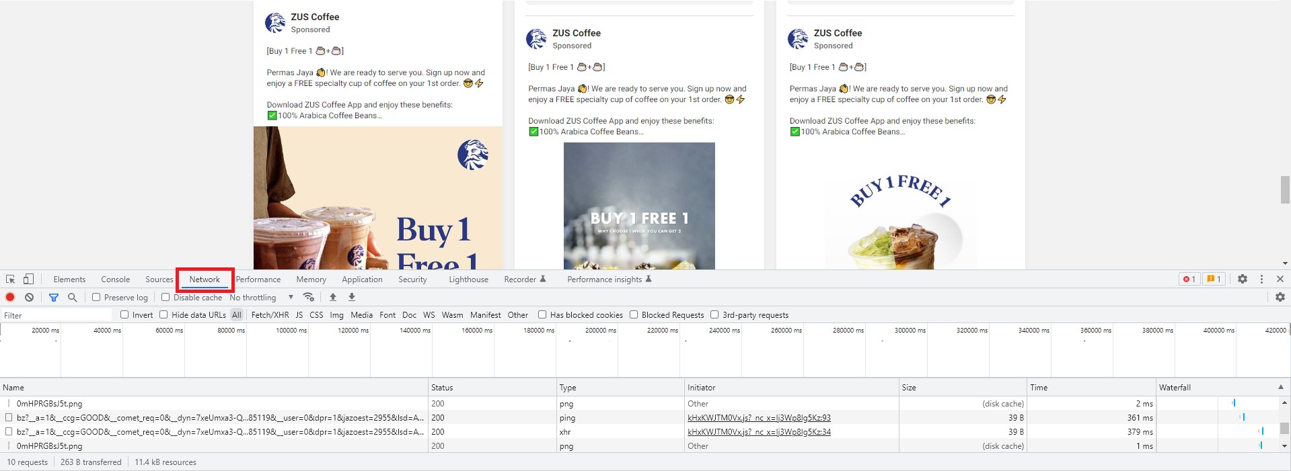Show only CSS requests
1291x471 pixels.
(x=316, y=315)
